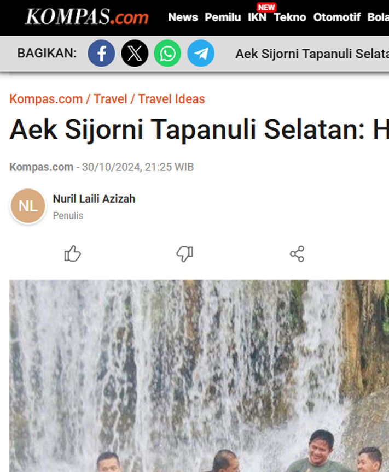Click the Travel breadcrumb link
This screenshot has width=389, height=472.
tap(111, 99)
